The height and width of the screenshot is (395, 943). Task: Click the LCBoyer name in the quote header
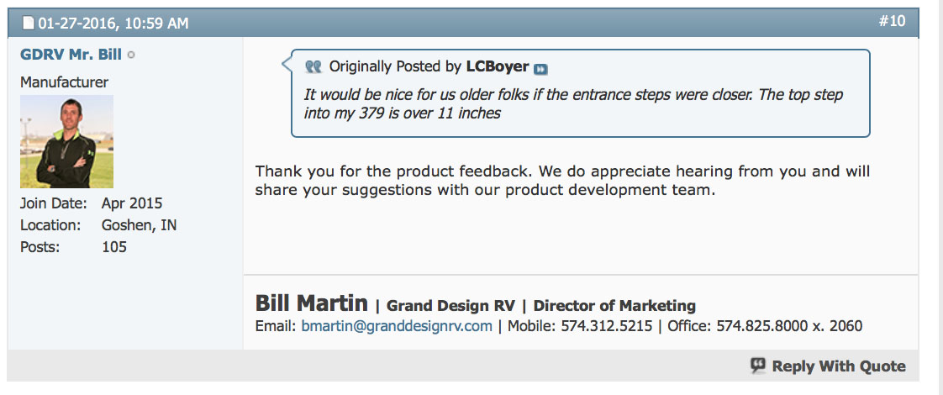(x=498, y=66)
